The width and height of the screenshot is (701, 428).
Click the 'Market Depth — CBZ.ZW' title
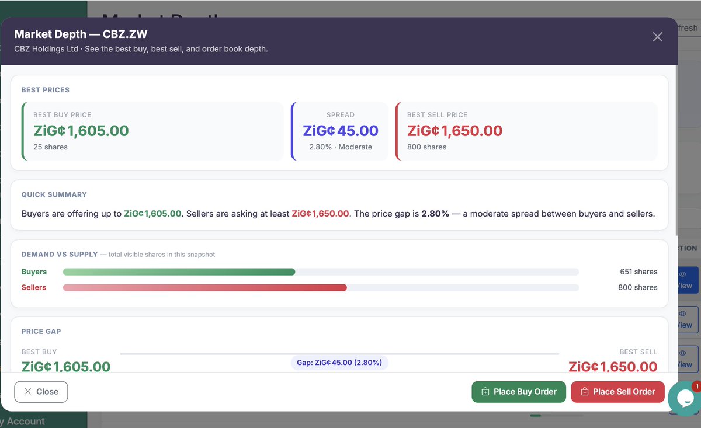(x=81, y=34)
